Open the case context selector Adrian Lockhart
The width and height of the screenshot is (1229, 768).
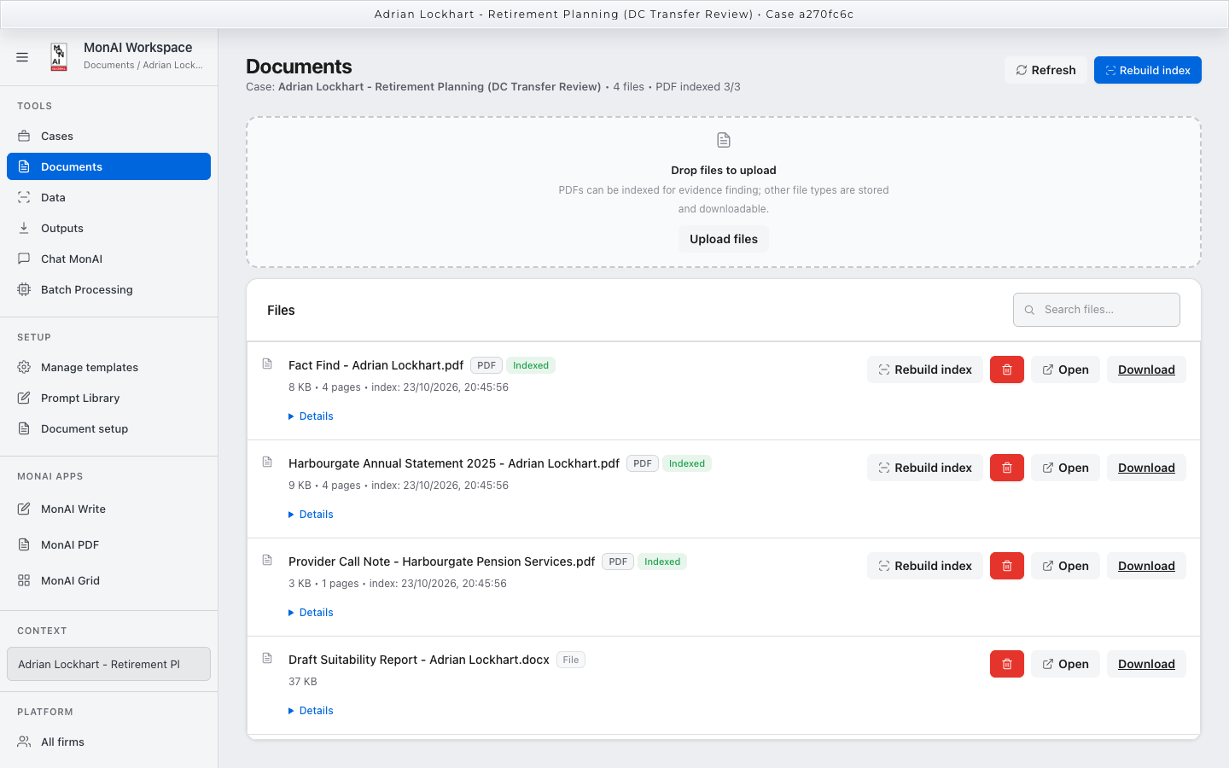click(x=108, y=664)
